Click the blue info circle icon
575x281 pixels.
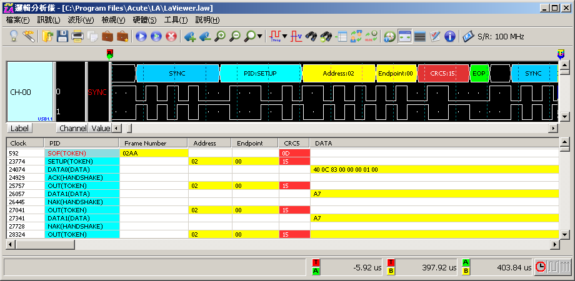[449, 36]
